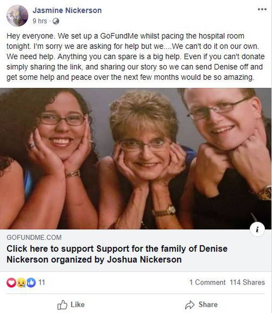
Task: Like the post with the Like label
Action: click(x=78, y=305)
